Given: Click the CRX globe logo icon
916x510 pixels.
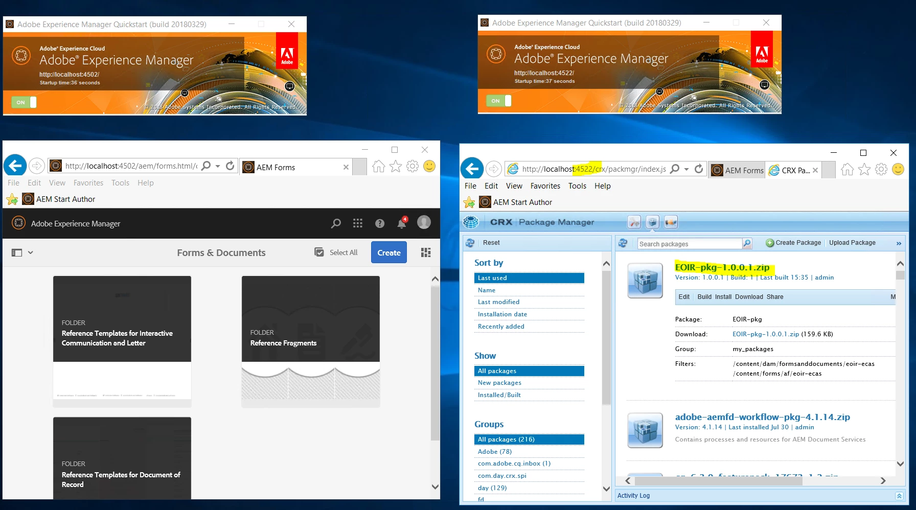Looking at the screenshot, I should point(471,222).
